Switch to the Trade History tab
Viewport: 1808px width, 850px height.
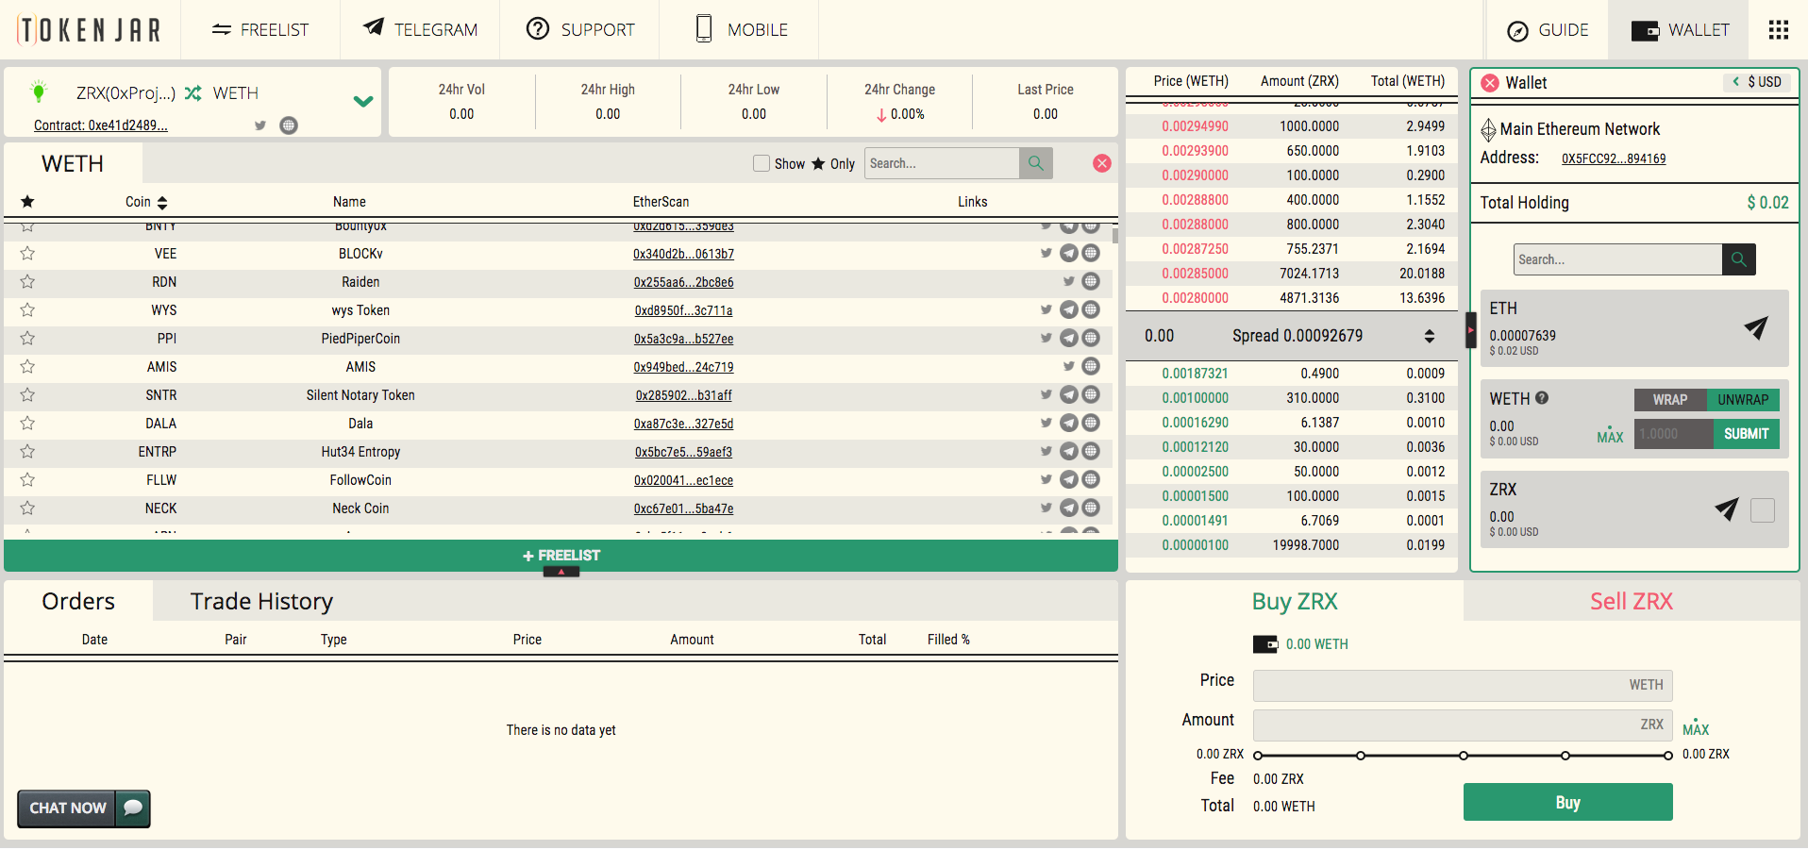click(x=261, y=601)
